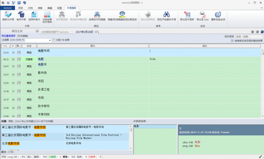Select the 项目 candidate row text
This screenshot has height=159, width=264.
pyautogui.click(x=41, y=81)
